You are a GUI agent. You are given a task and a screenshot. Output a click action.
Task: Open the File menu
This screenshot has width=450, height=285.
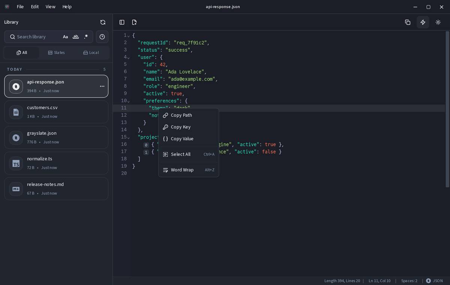(20, 7)
